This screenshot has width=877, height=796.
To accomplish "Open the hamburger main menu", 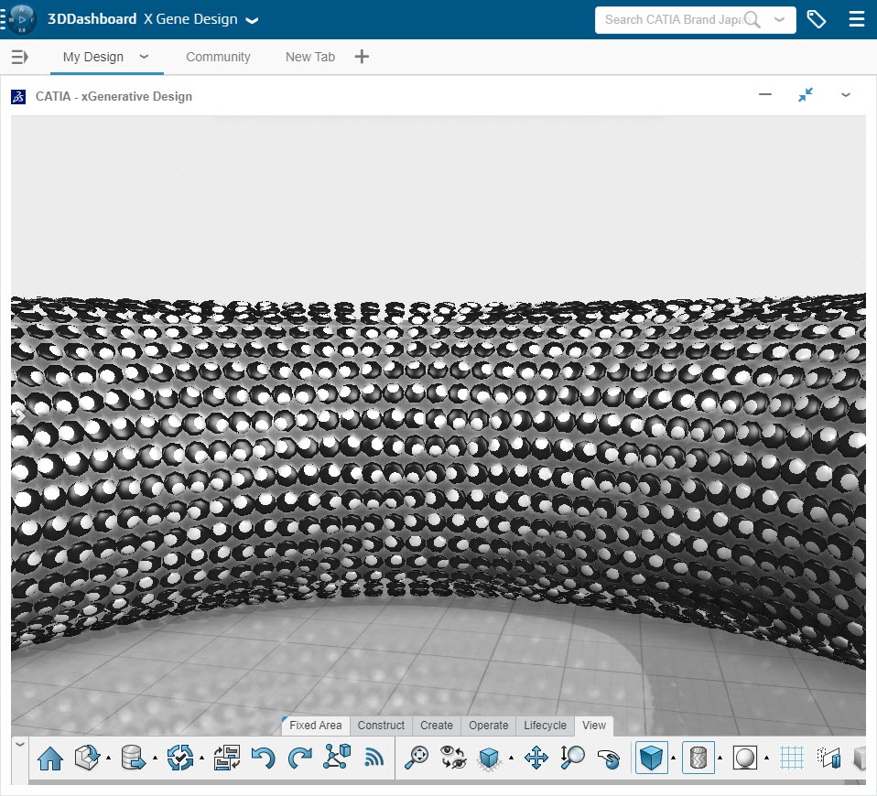I will coord(856,19).
